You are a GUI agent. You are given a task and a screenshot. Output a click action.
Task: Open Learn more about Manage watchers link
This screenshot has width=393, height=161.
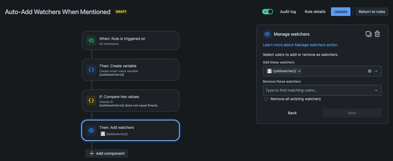300,45
